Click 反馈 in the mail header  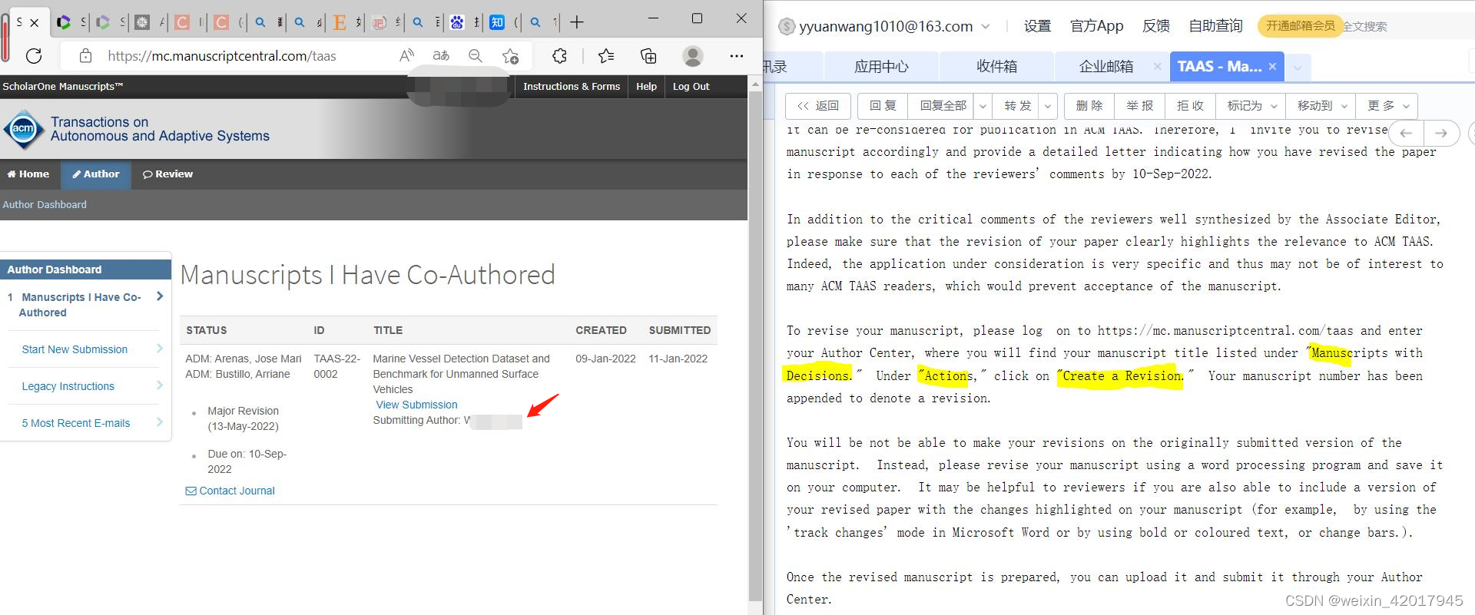click(x=1156, y=26)
